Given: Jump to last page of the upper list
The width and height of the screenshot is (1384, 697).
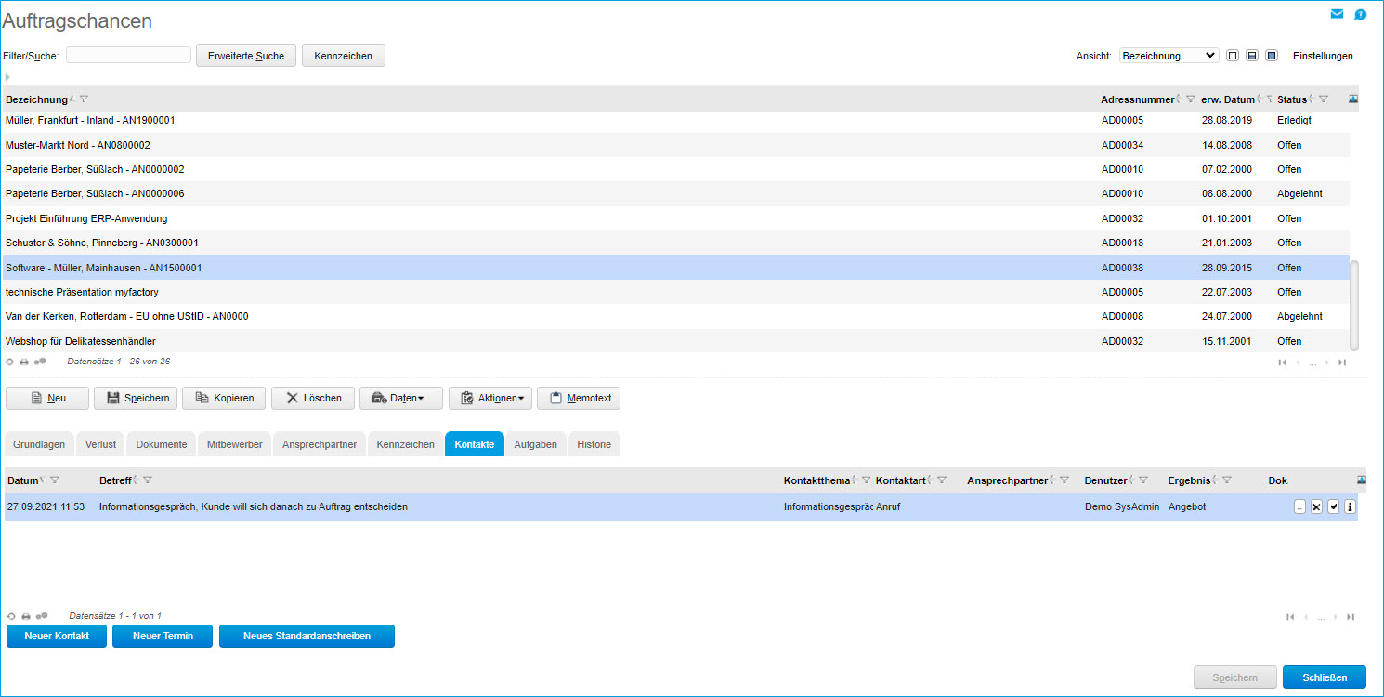Looking at the screenshot, I should [x=1341, y=362].
